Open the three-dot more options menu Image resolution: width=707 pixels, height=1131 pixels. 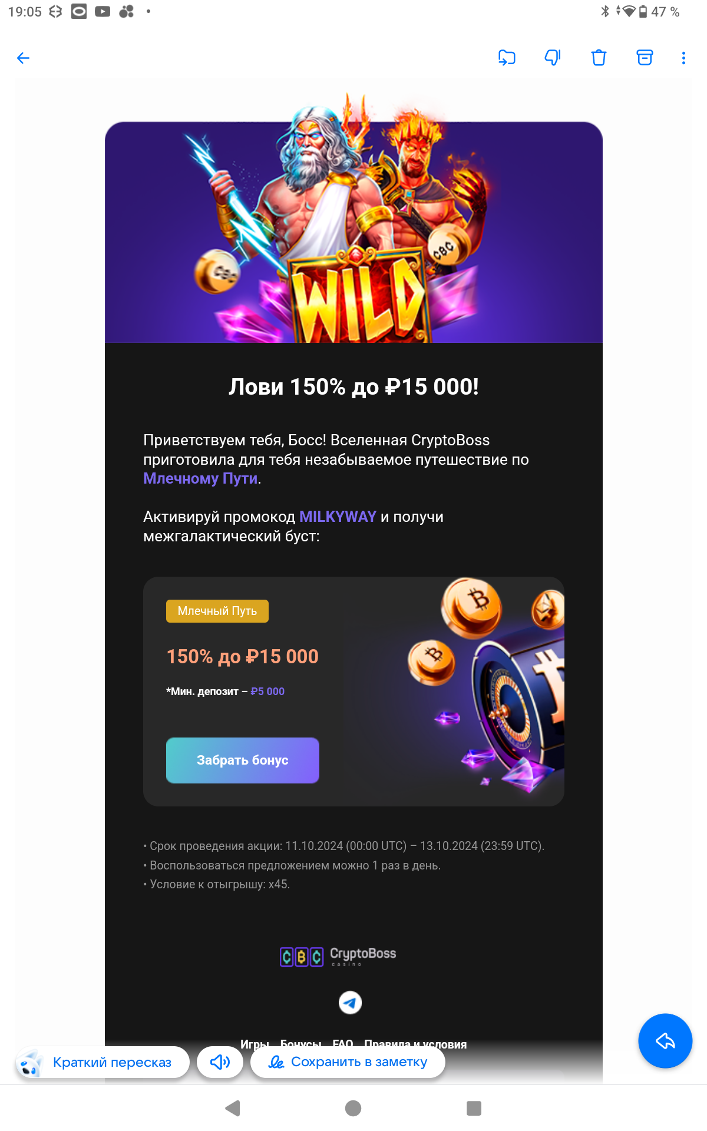pos(683,58)
